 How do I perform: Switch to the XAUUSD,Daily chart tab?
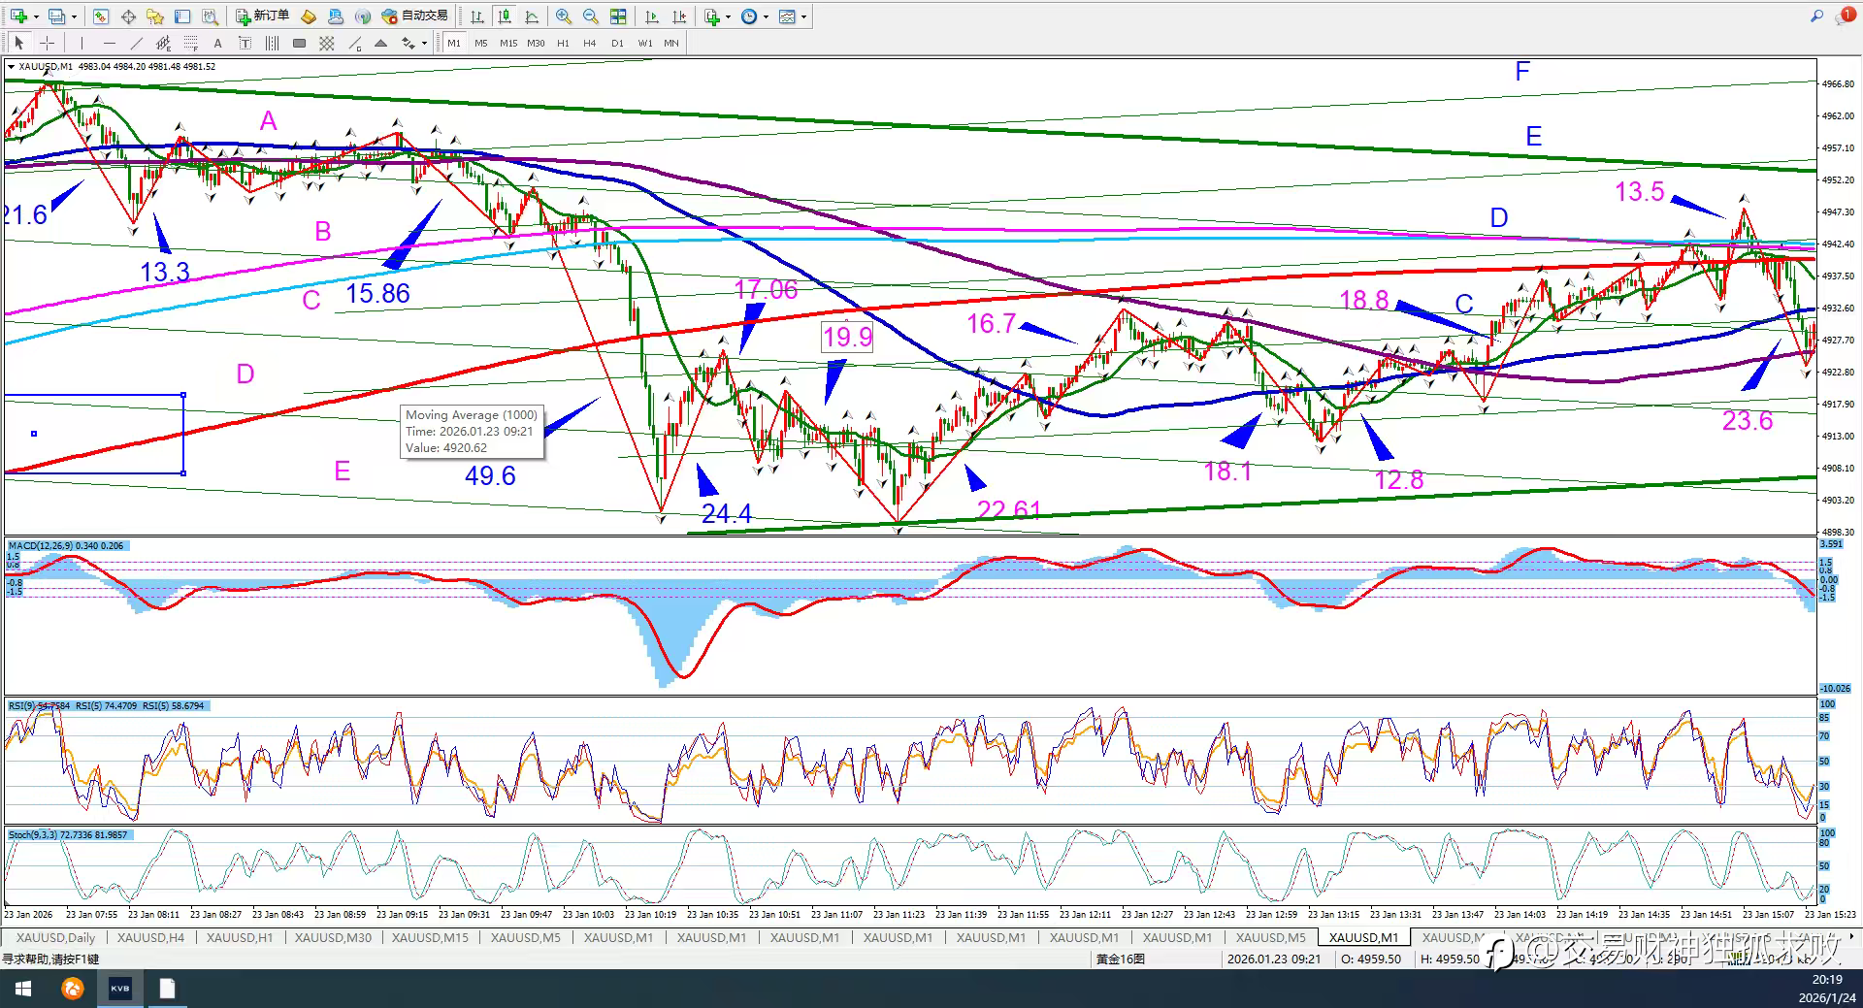pyautogui.click(x=55, y=937)
